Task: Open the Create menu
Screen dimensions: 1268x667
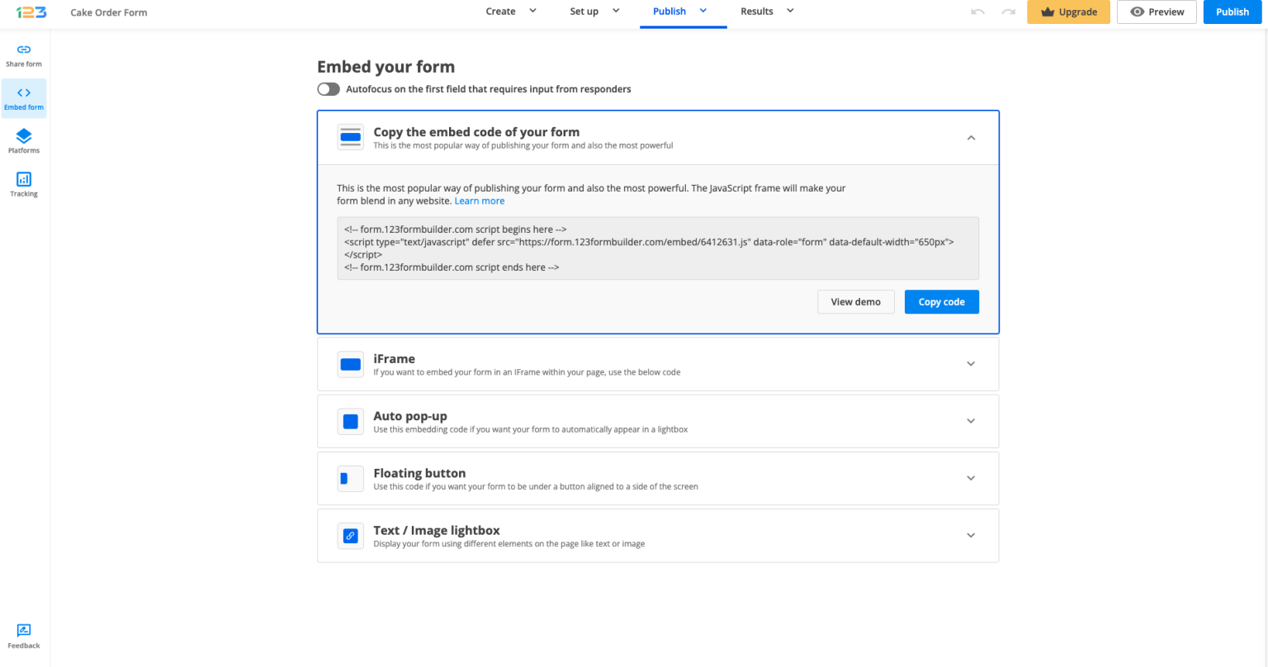Action: [x=511, y=12]
